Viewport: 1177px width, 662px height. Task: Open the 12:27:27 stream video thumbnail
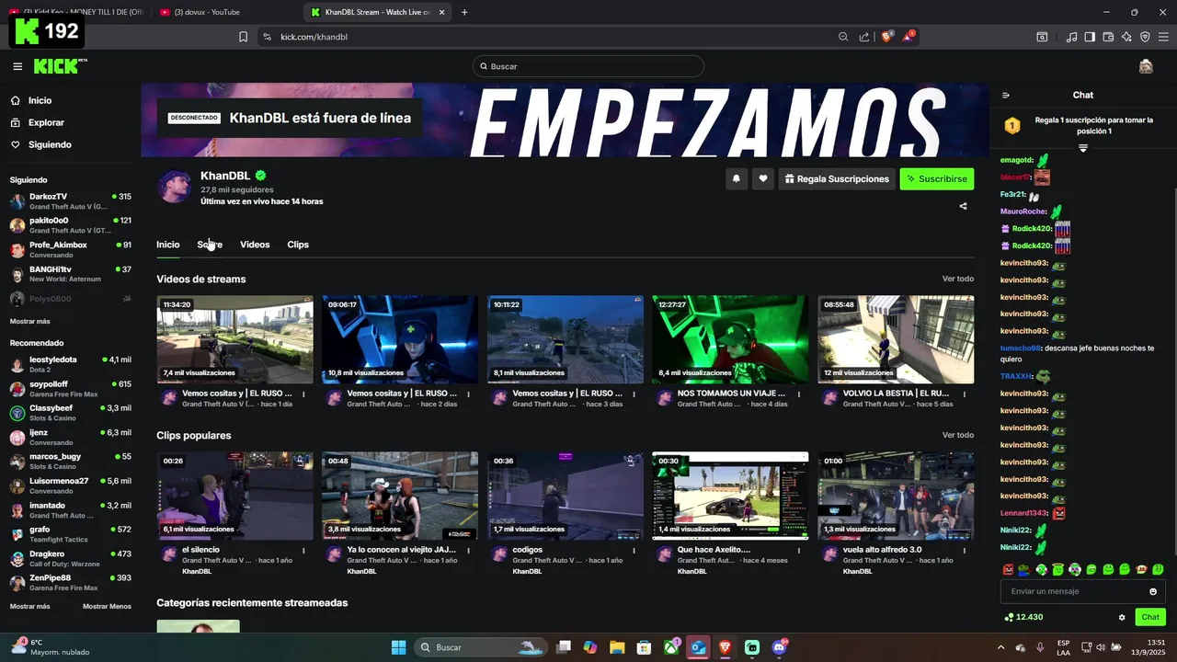coord(730,339)
